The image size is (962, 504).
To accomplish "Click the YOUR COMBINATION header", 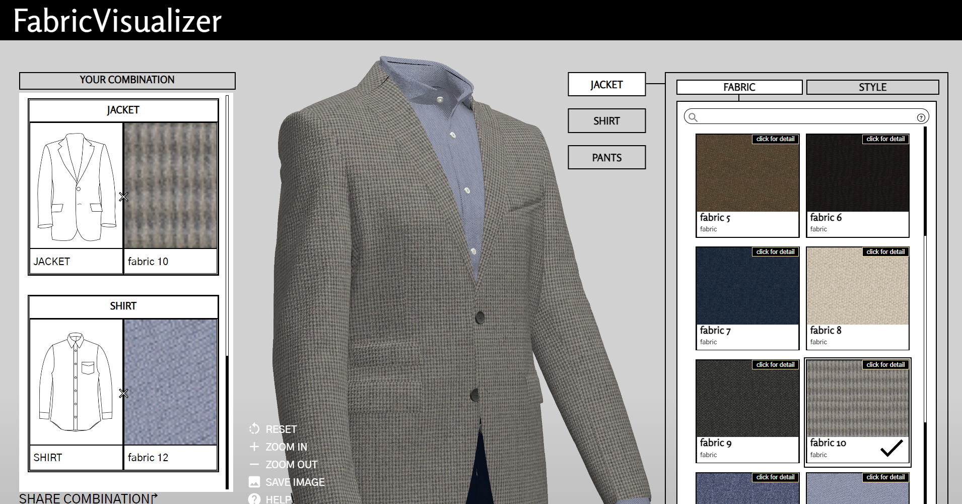I will tap(127, 80).
